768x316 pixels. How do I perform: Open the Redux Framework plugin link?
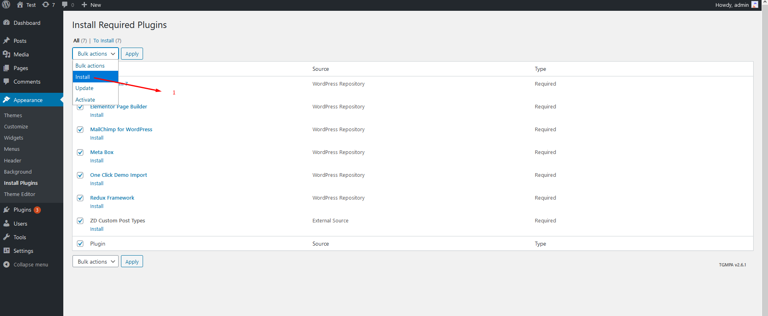click(x=112, y=198)
